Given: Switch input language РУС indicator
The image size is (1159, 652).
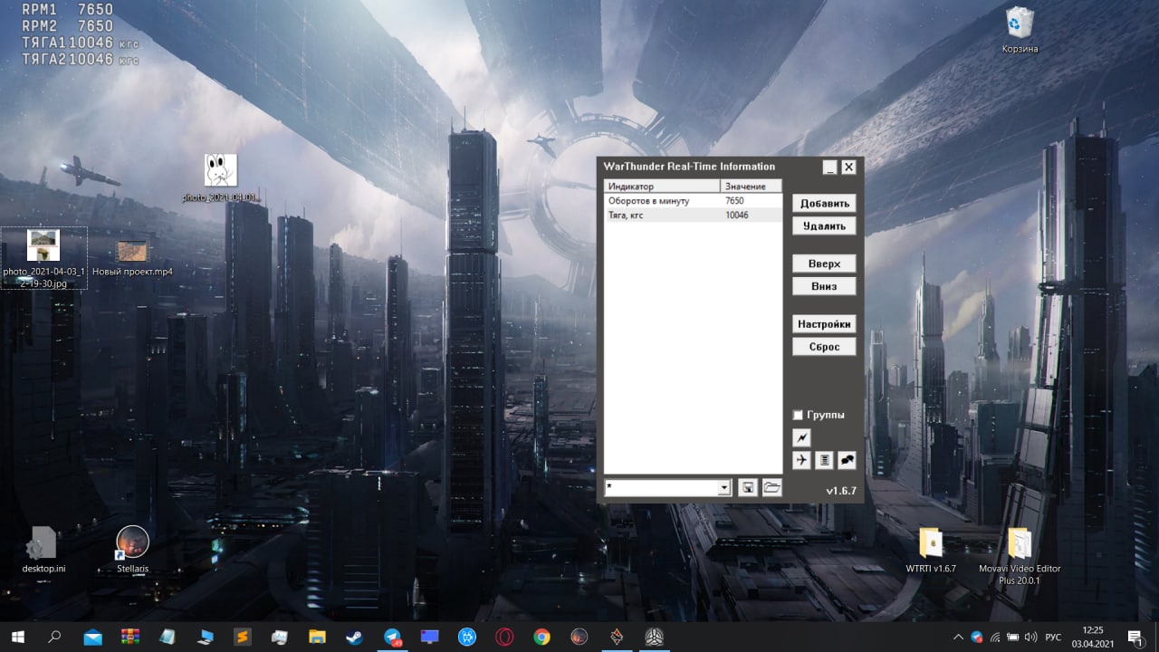Looking at the screenshot, I should [x=1053, y=638].
